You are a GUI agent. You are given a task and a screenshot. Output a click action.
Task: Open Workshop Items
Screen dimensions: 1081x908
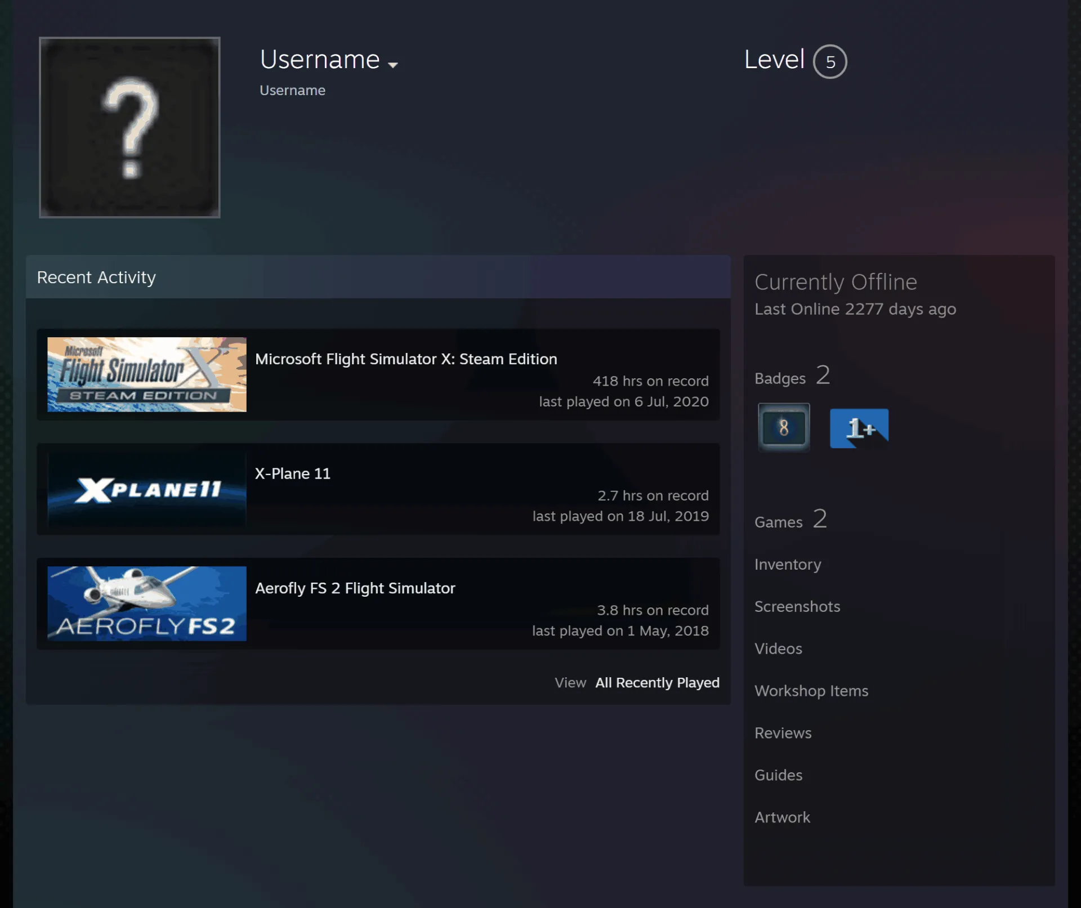(x=811, y=691)
